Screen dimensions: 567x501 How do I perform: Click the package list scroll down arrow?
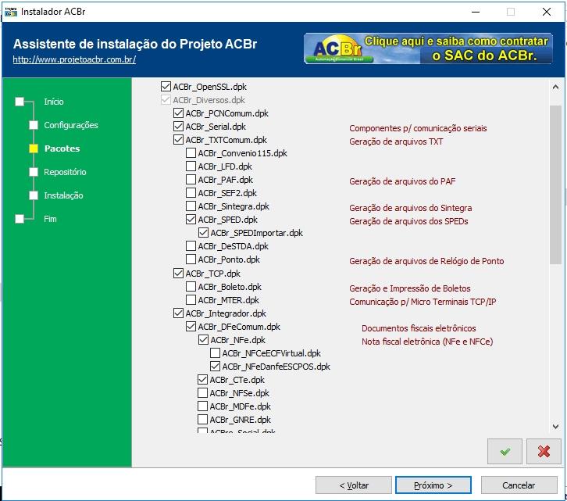pyautogui.click(x=555, y=427)
